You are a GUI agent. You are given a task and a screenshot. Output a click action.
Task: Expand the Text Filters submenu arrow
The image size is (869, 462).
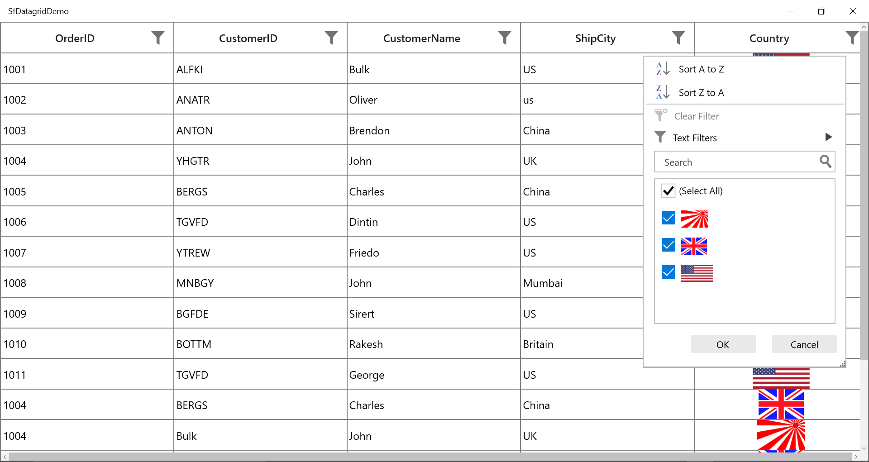coord(828,137)
